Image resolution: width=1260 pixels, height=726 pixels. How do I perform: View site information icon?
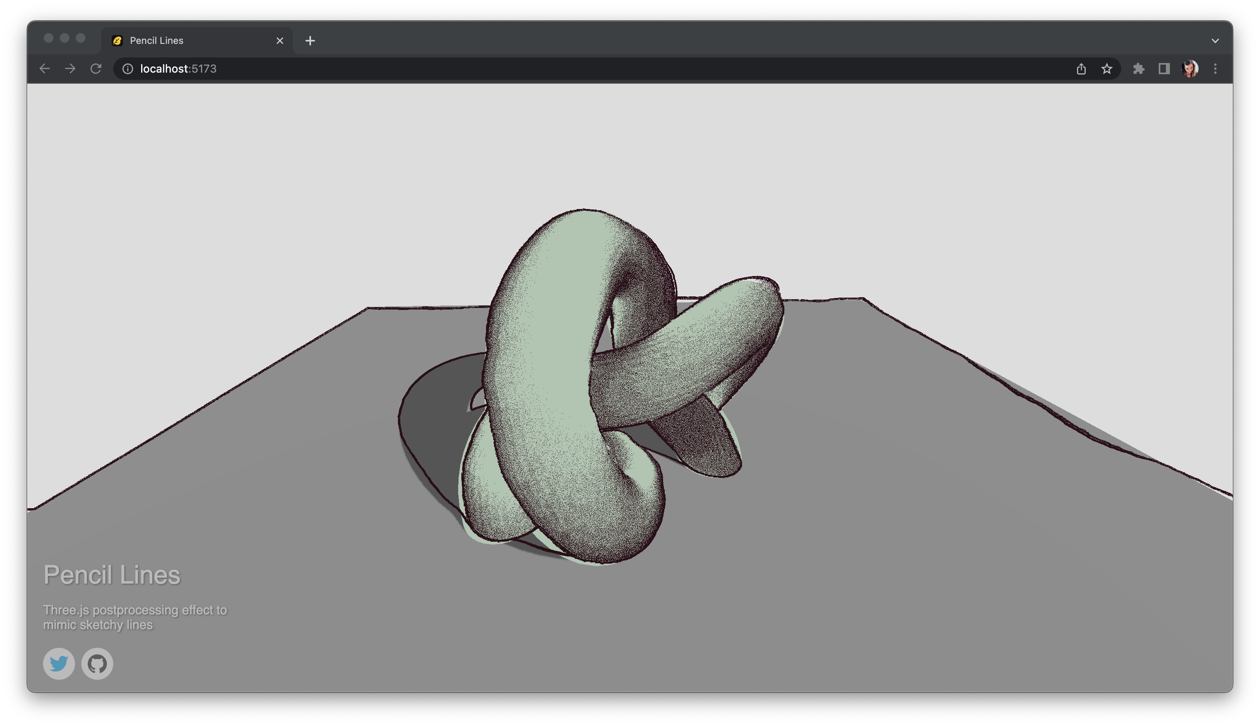(x=128, y=69)
